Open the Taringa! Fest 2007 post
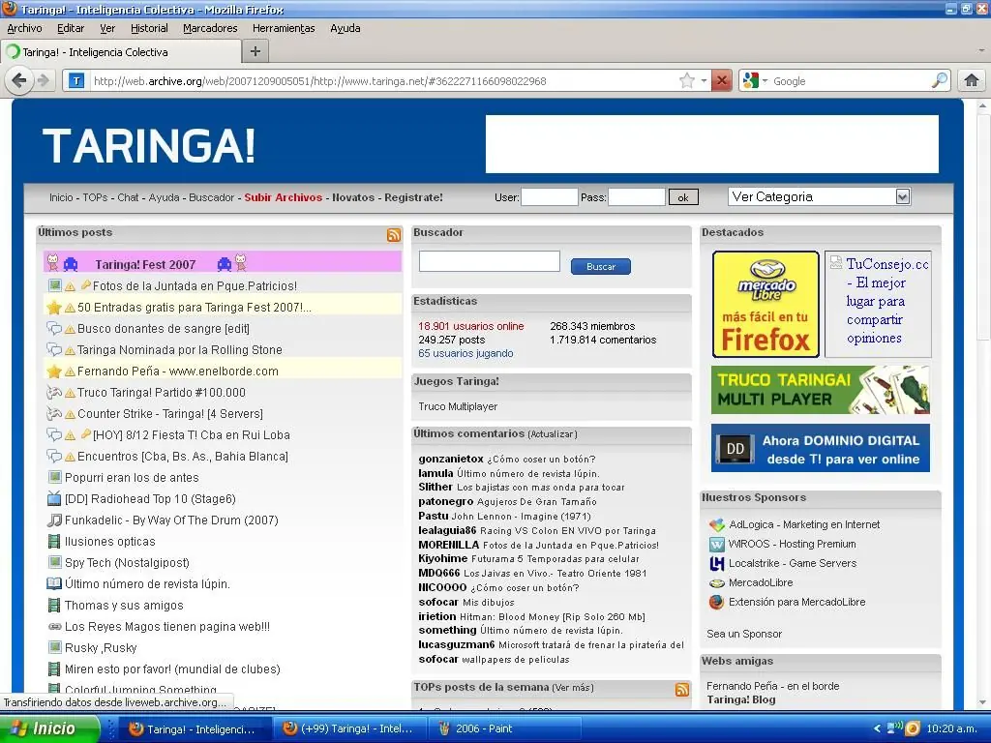The height and width of the screenshot is (743, 991). pos(145,264)
